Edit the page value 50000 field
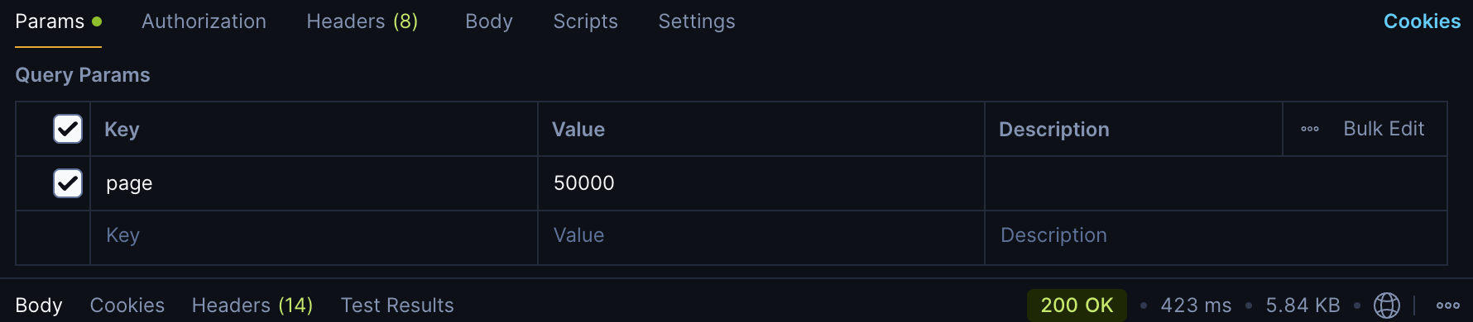The width and height of the screenshot is (1473, 322). (x=761, y=183)
